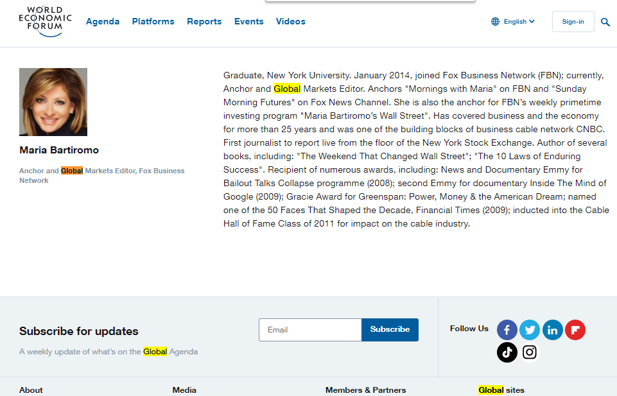Open the Twitter follow icon
The width and height of the screenshot is (617, 396).
coord(530,330)
